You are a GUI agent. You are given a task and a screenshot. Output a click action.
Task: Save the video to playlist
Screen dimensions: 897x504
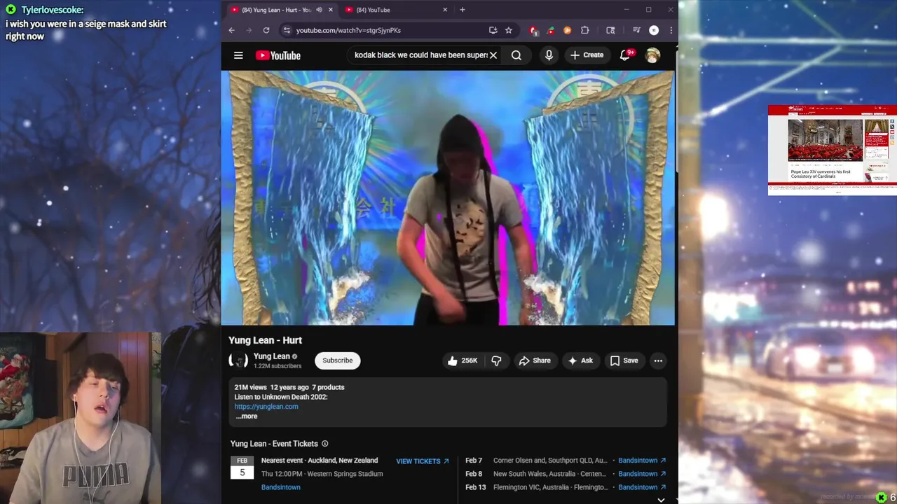(624, 360)
